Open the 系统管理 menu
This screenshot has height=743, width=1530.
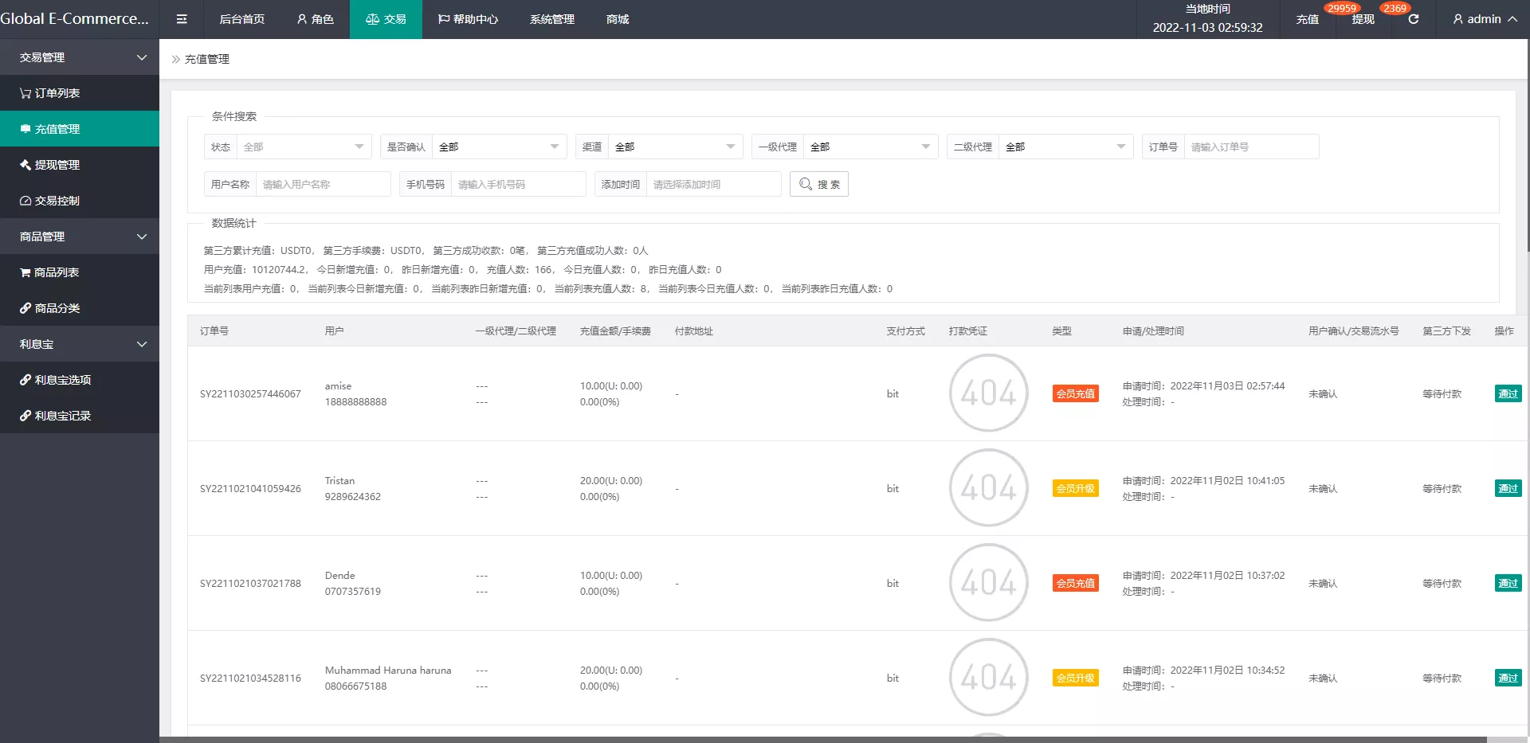(551, 19)
